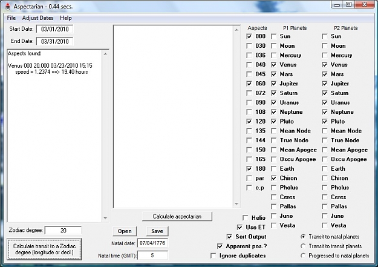Click the center output box's scroll up arrow

pyautogui.click(x=236, y=30)
